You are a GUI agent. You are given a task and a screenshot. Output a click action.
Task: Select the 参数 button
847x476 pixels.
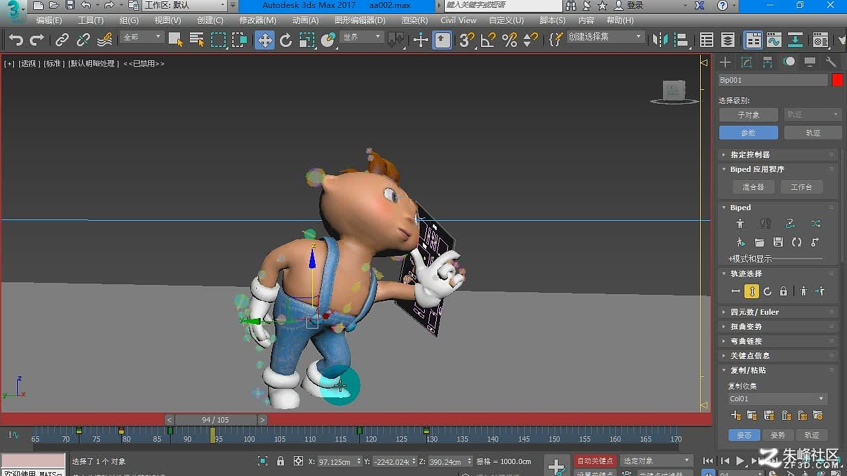(x=748, y=133)
